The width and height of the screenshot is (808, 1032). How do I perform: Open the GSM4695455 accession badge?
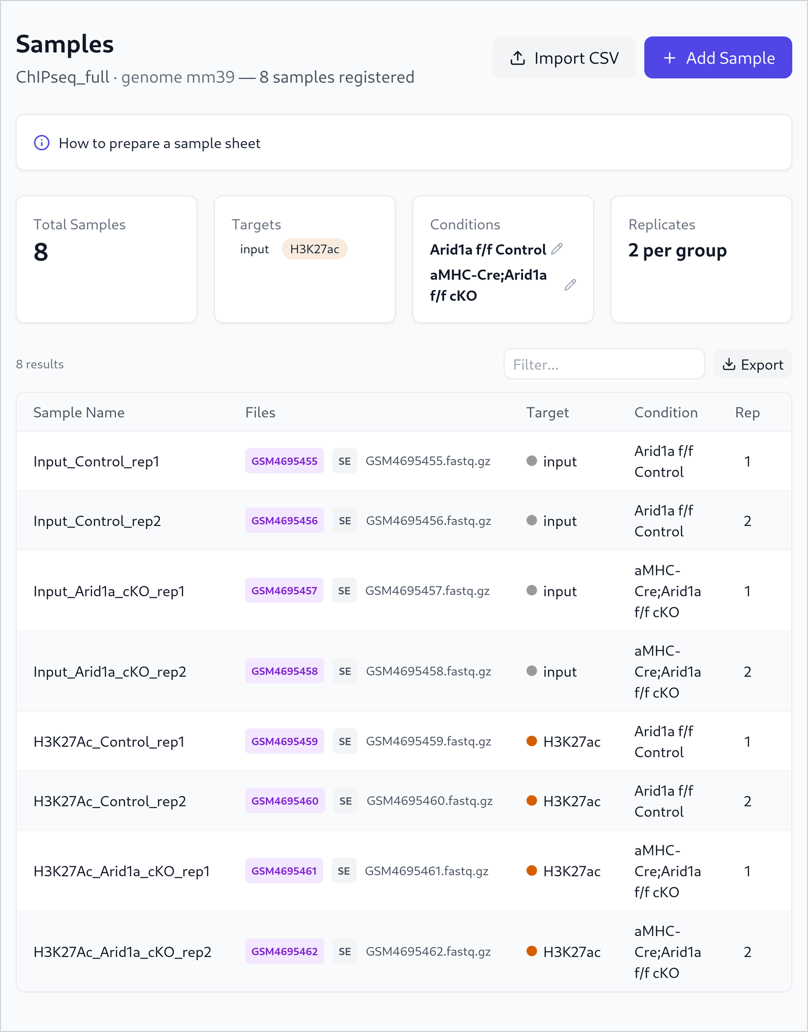point(284,461)
